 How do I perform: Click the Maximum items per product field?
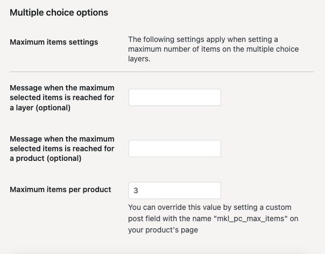(175, 190)
